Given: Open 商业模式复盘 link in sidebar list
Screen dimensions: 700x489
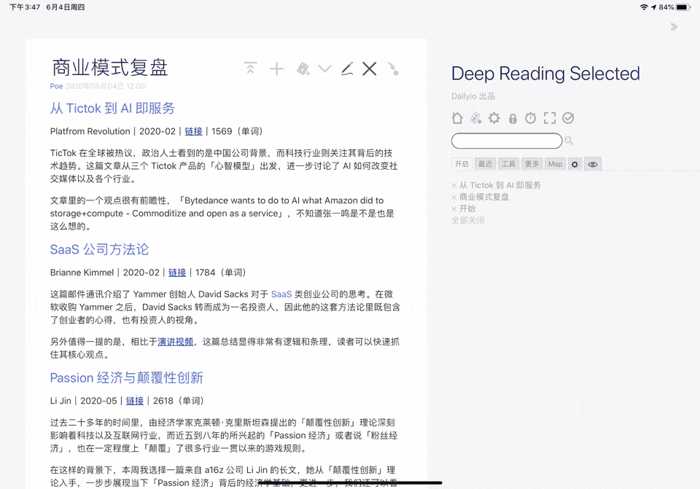Looking at the screenshot, I should [x=484, y=197].
